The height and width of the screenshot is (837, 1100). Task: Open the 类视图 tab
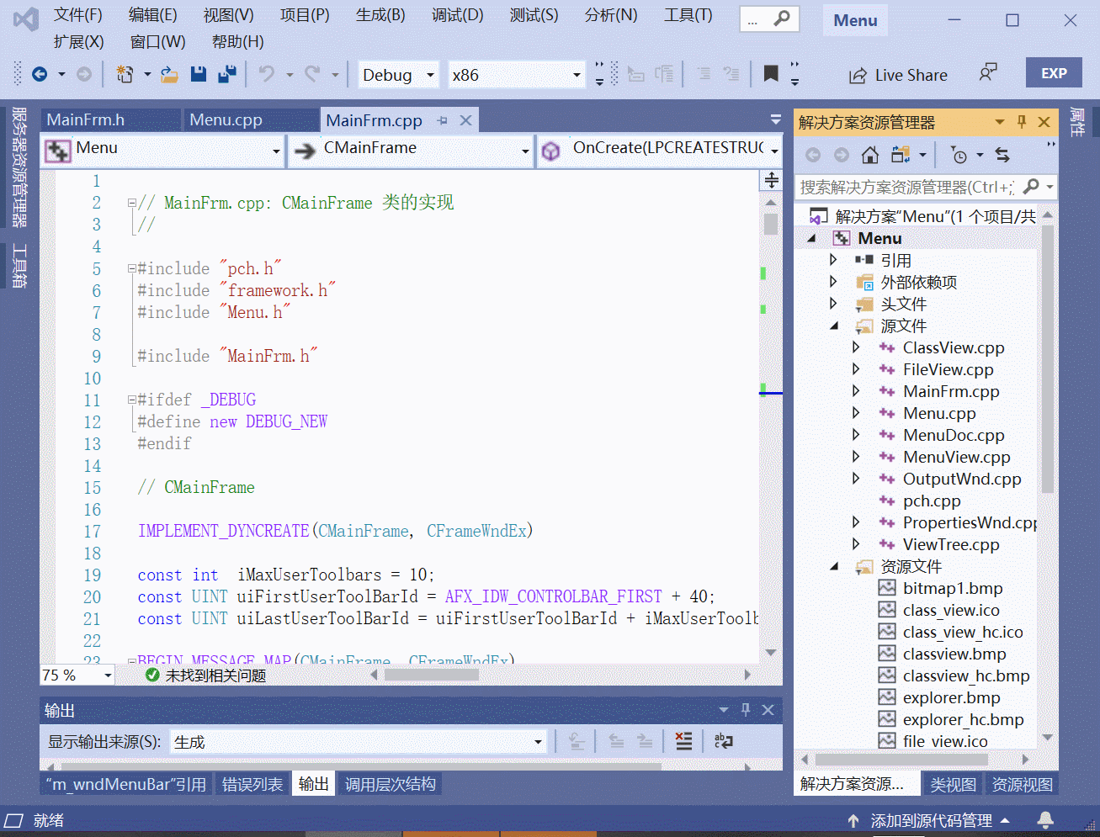(953, 784)
